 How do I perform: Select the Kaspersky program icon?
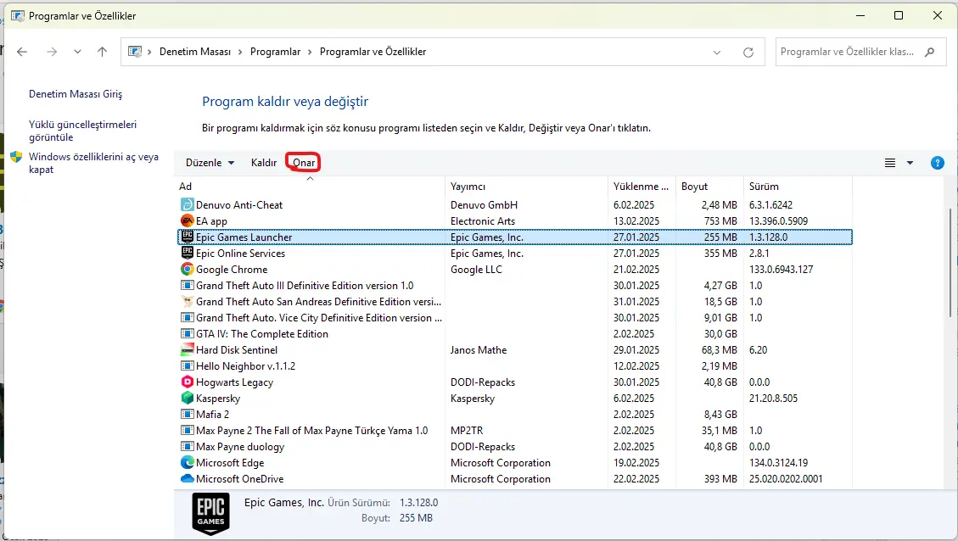[187, 398]
